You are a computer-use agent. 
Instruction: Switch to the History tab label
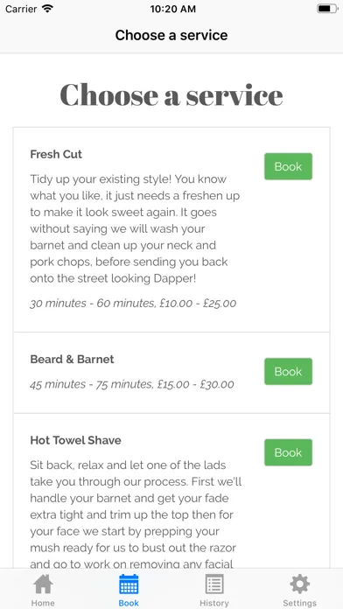214,603
